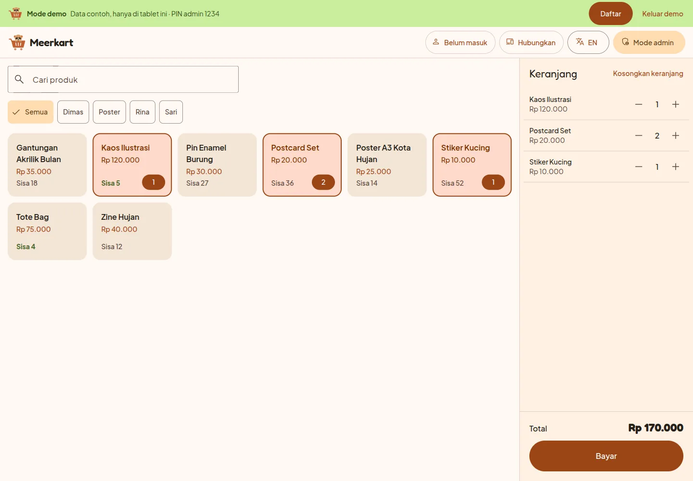Click quantity badge on Stiker Kucing card
The height and width of the screenshot is (481, 693).
(493, 182)
